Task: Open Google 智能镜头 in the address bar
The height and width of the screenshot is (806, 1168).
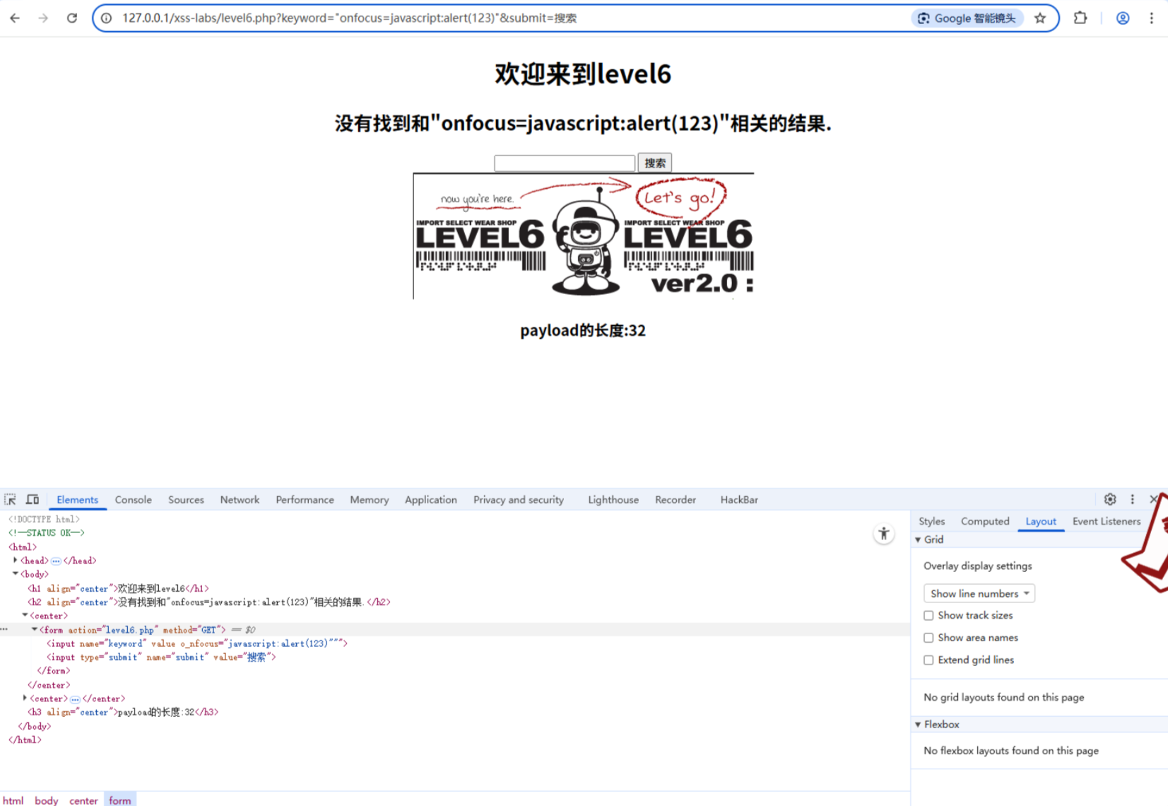Action: point(967,18)
